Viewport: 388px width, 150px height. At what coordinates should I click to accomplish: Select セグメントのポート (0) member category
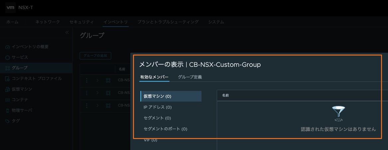[x=166, y=129]
